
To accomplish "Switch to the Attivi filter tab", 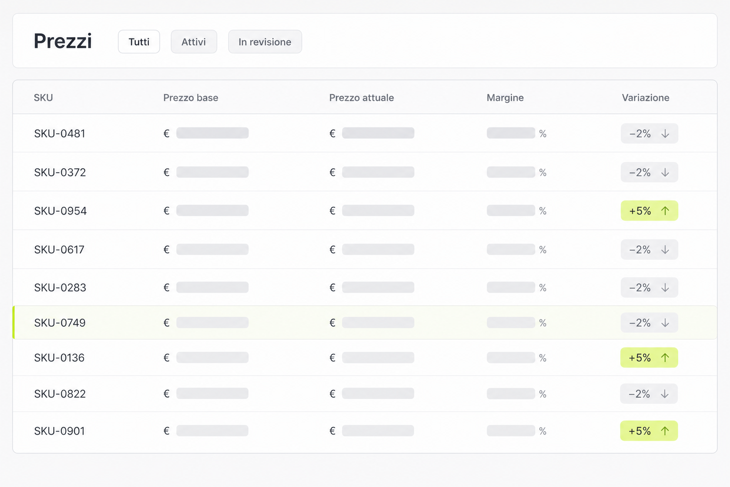I will (x=194, y=42).
